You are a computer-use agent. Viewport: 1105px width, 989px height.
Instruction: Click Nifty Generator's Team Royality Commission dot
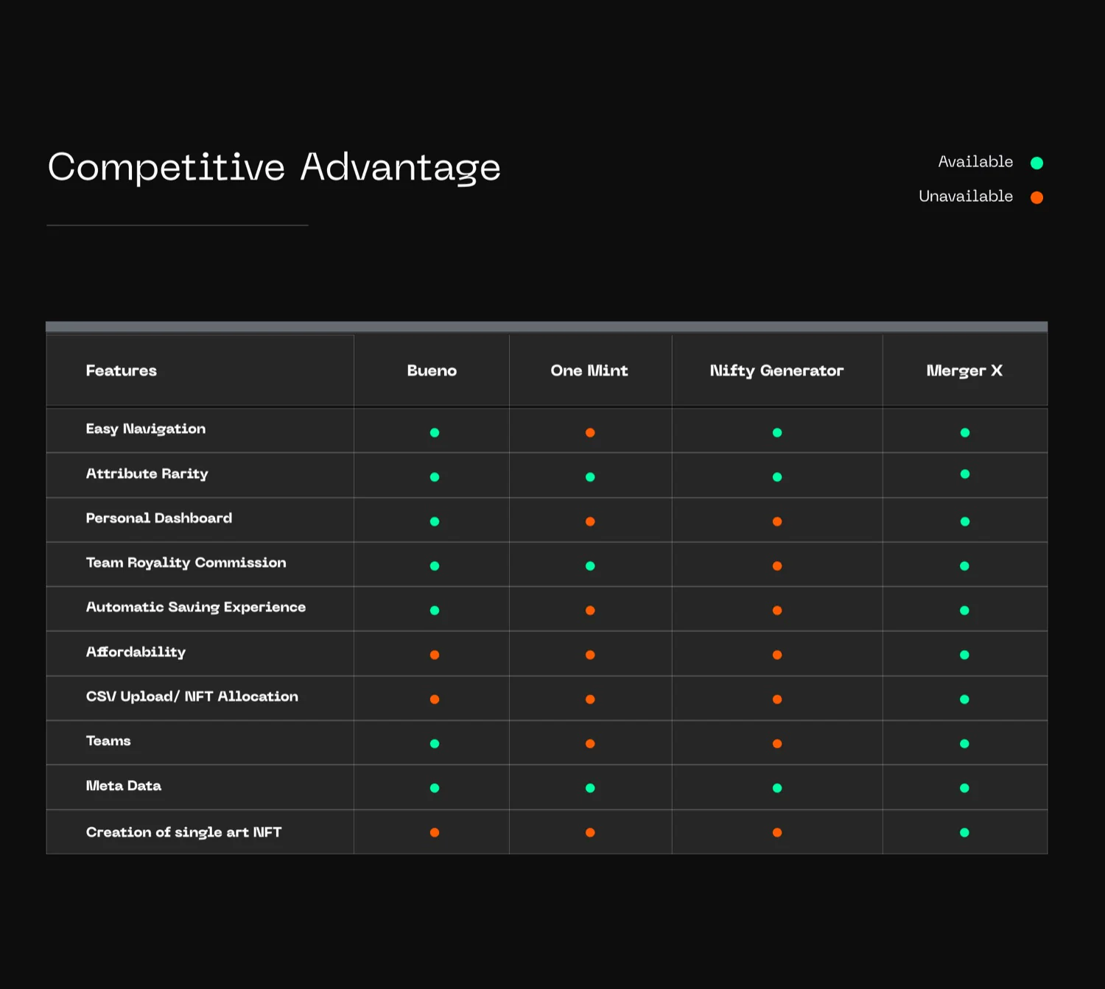(x=777, y=566)
